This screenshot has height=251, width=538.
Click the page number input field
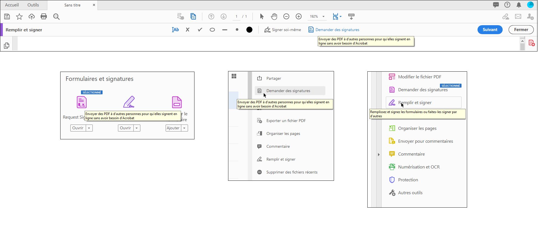pos(236,17)
